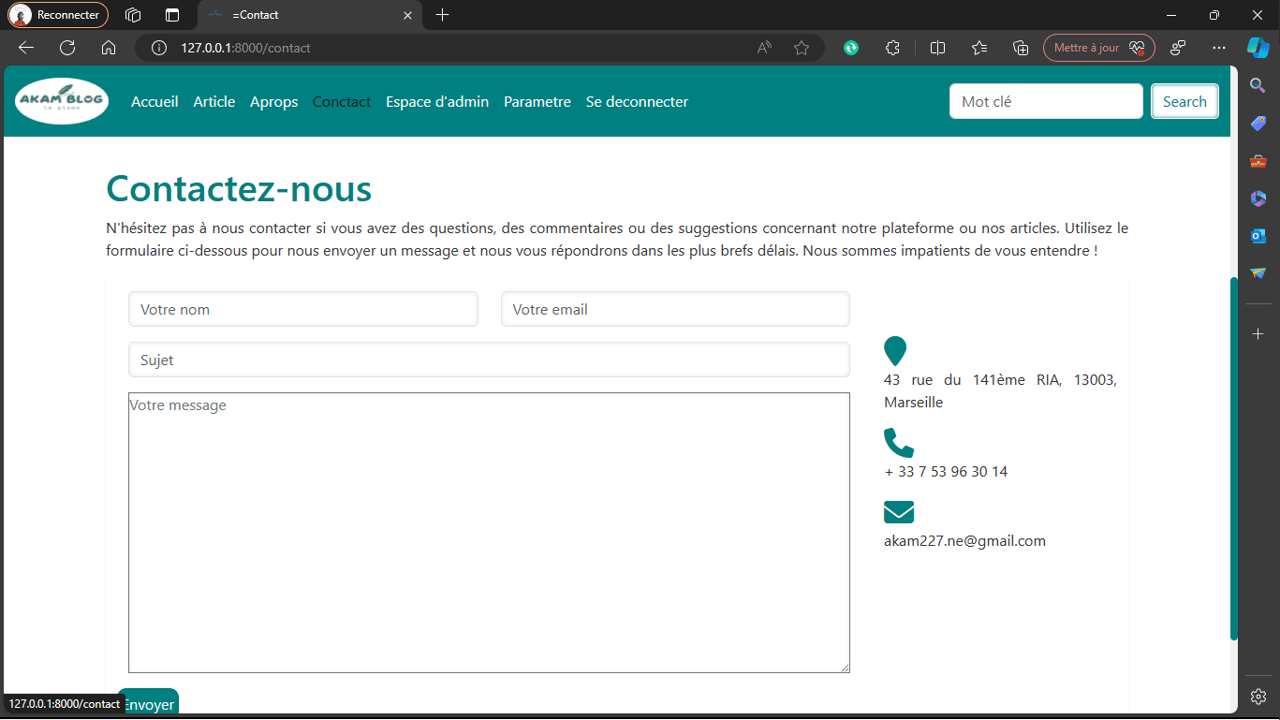Click the AKAM BLOG logo

pyautogui.click(x=62, y=101)
